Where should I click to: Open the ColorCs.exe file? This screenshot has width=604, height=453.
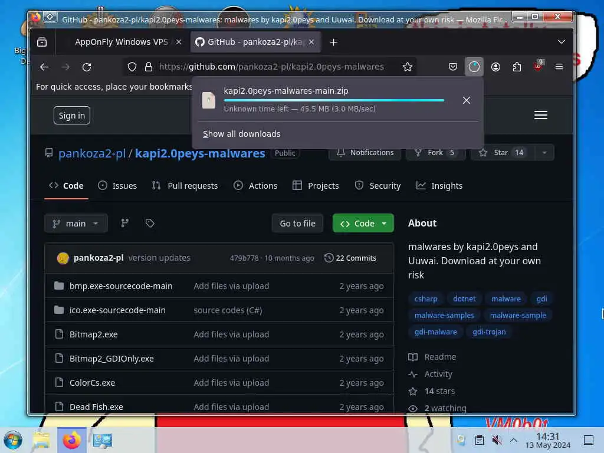(x=92, y=382)
